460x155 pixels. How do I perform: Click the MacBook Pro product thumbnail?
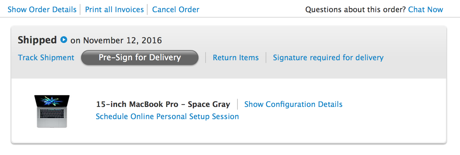(x=52, y=111)
